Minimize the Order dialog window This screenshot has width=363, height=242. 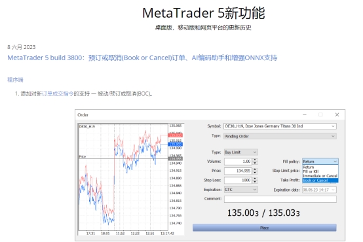pos(305,114)
